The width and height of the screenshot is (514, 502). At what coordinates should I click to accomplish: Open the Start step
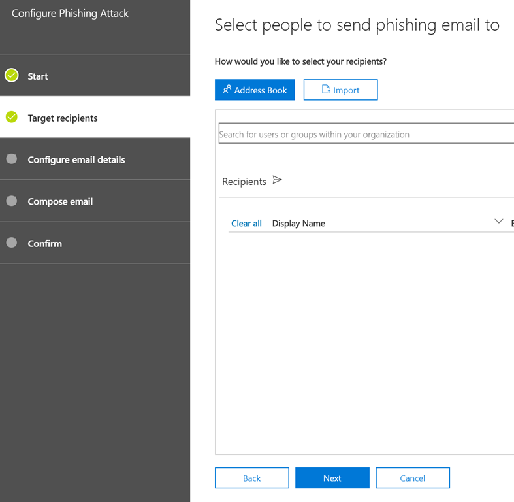[x=38, y=76]
